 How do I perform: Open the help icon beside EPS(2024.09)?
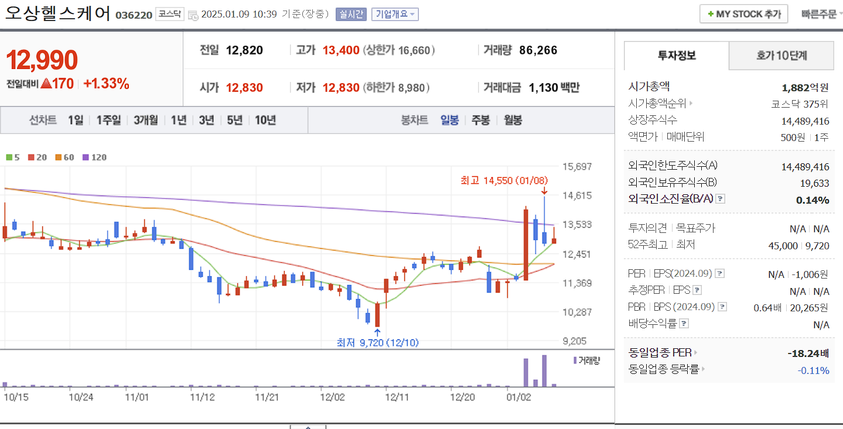[x=719, y=273]
